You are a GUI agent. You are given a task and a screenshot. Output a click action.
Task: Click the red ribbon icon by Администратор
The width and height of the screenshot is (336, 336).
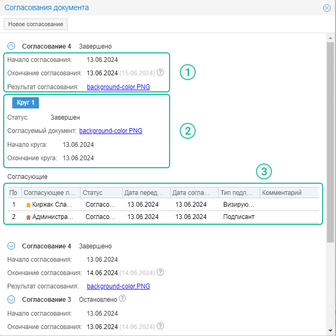coord(28,217)
